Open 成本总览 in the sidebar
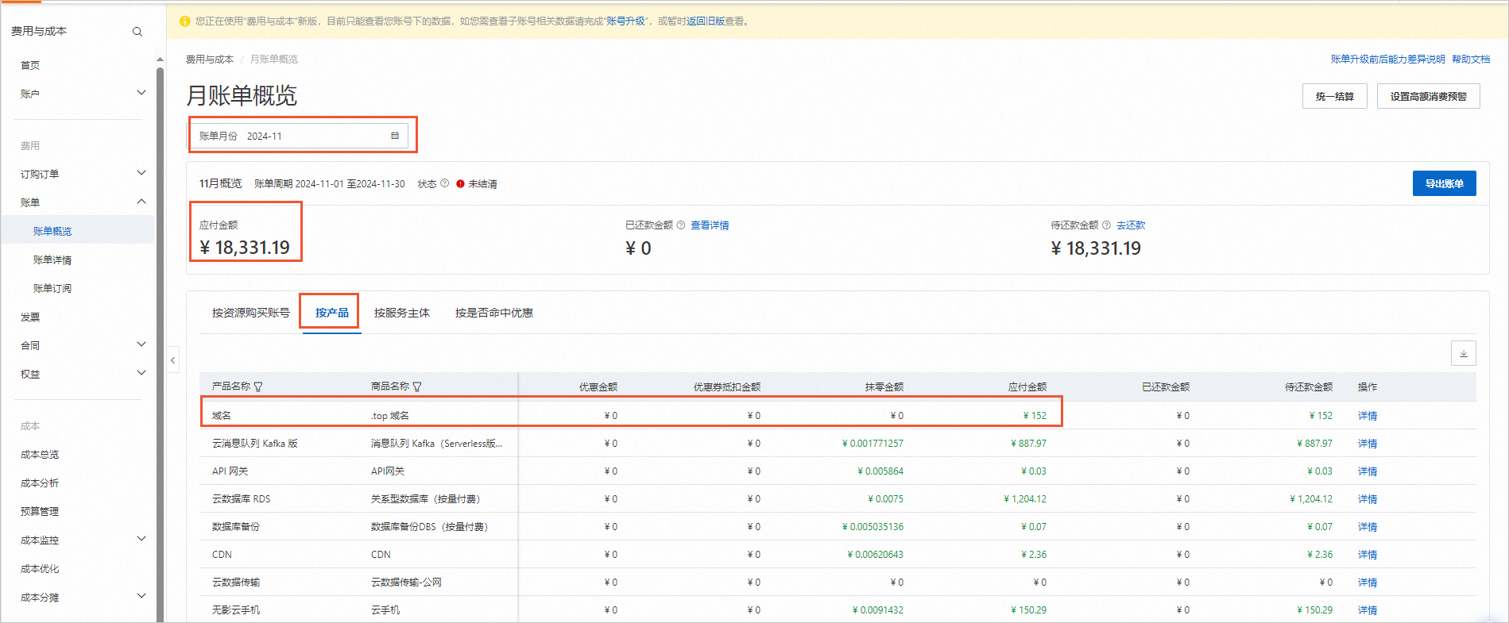Image resolution: width=1509 pixels, height=623 pixels. coord(40,455)
